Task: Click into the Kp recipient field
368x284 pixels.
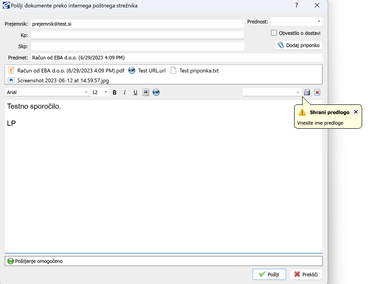Action: click(x=137, y=35)
